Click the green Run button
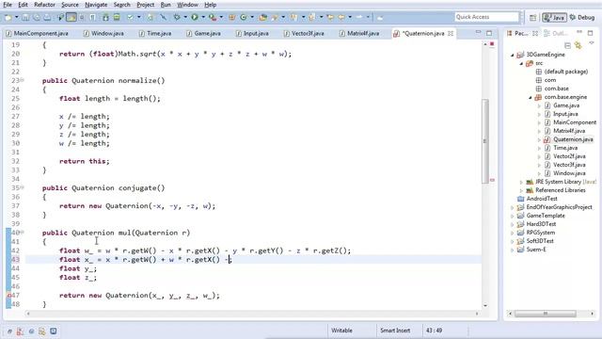602x339 pixels. pos(195,17)
